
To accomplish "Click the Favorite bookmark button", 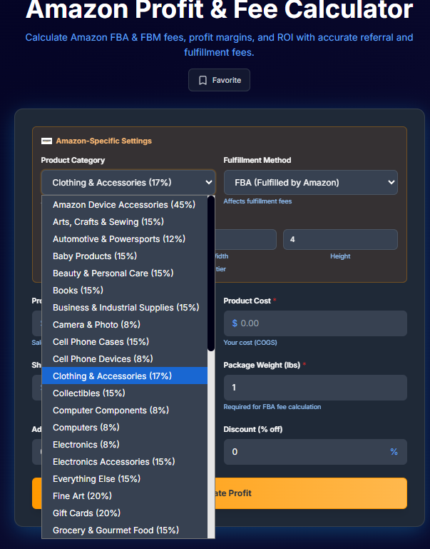I will [219, 80].
